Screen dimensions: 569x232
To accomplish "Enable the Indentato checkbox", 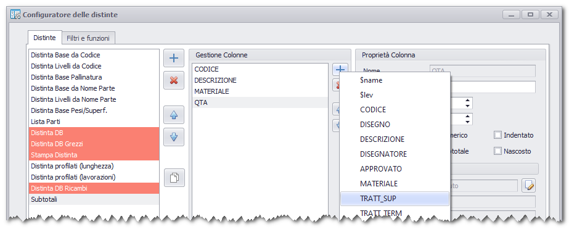I will (x=497, y=135).
